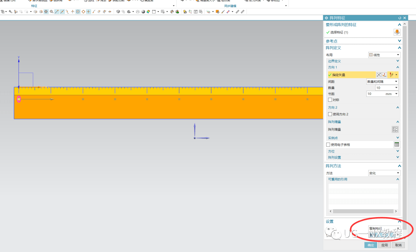Screen dimensions: 416x252
Task: Enable 使用方向 2 checkbox
Action: 330,114
